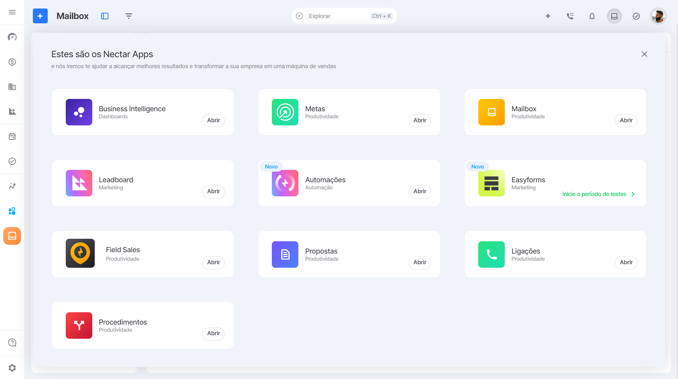Close the Nectar Apps panel
The image size is (678, 379).
coord(644,54)
